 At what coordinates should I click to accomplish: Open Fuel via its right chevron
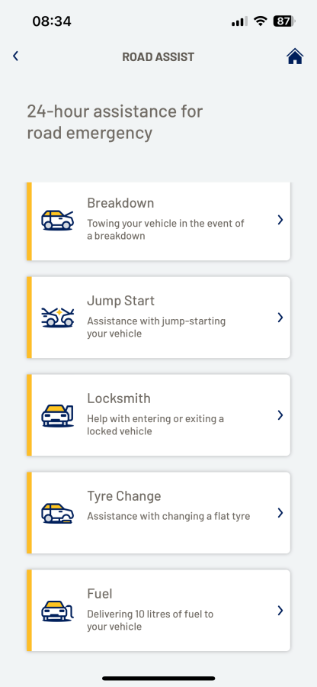(280, 611)
